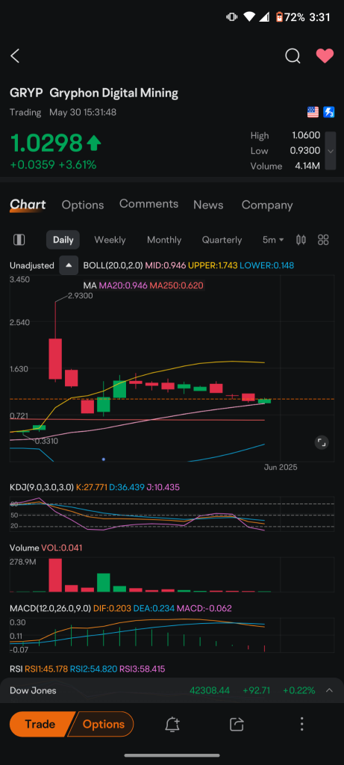Screen dimensions: 344x765
Task: Expand the Dow Jones index bar
Action: point(172,690)
